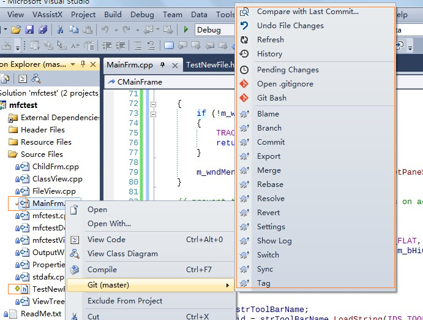Click the Navigate Forward icon
The width and height of the screenshot is (423, 320).
point(168,29)
